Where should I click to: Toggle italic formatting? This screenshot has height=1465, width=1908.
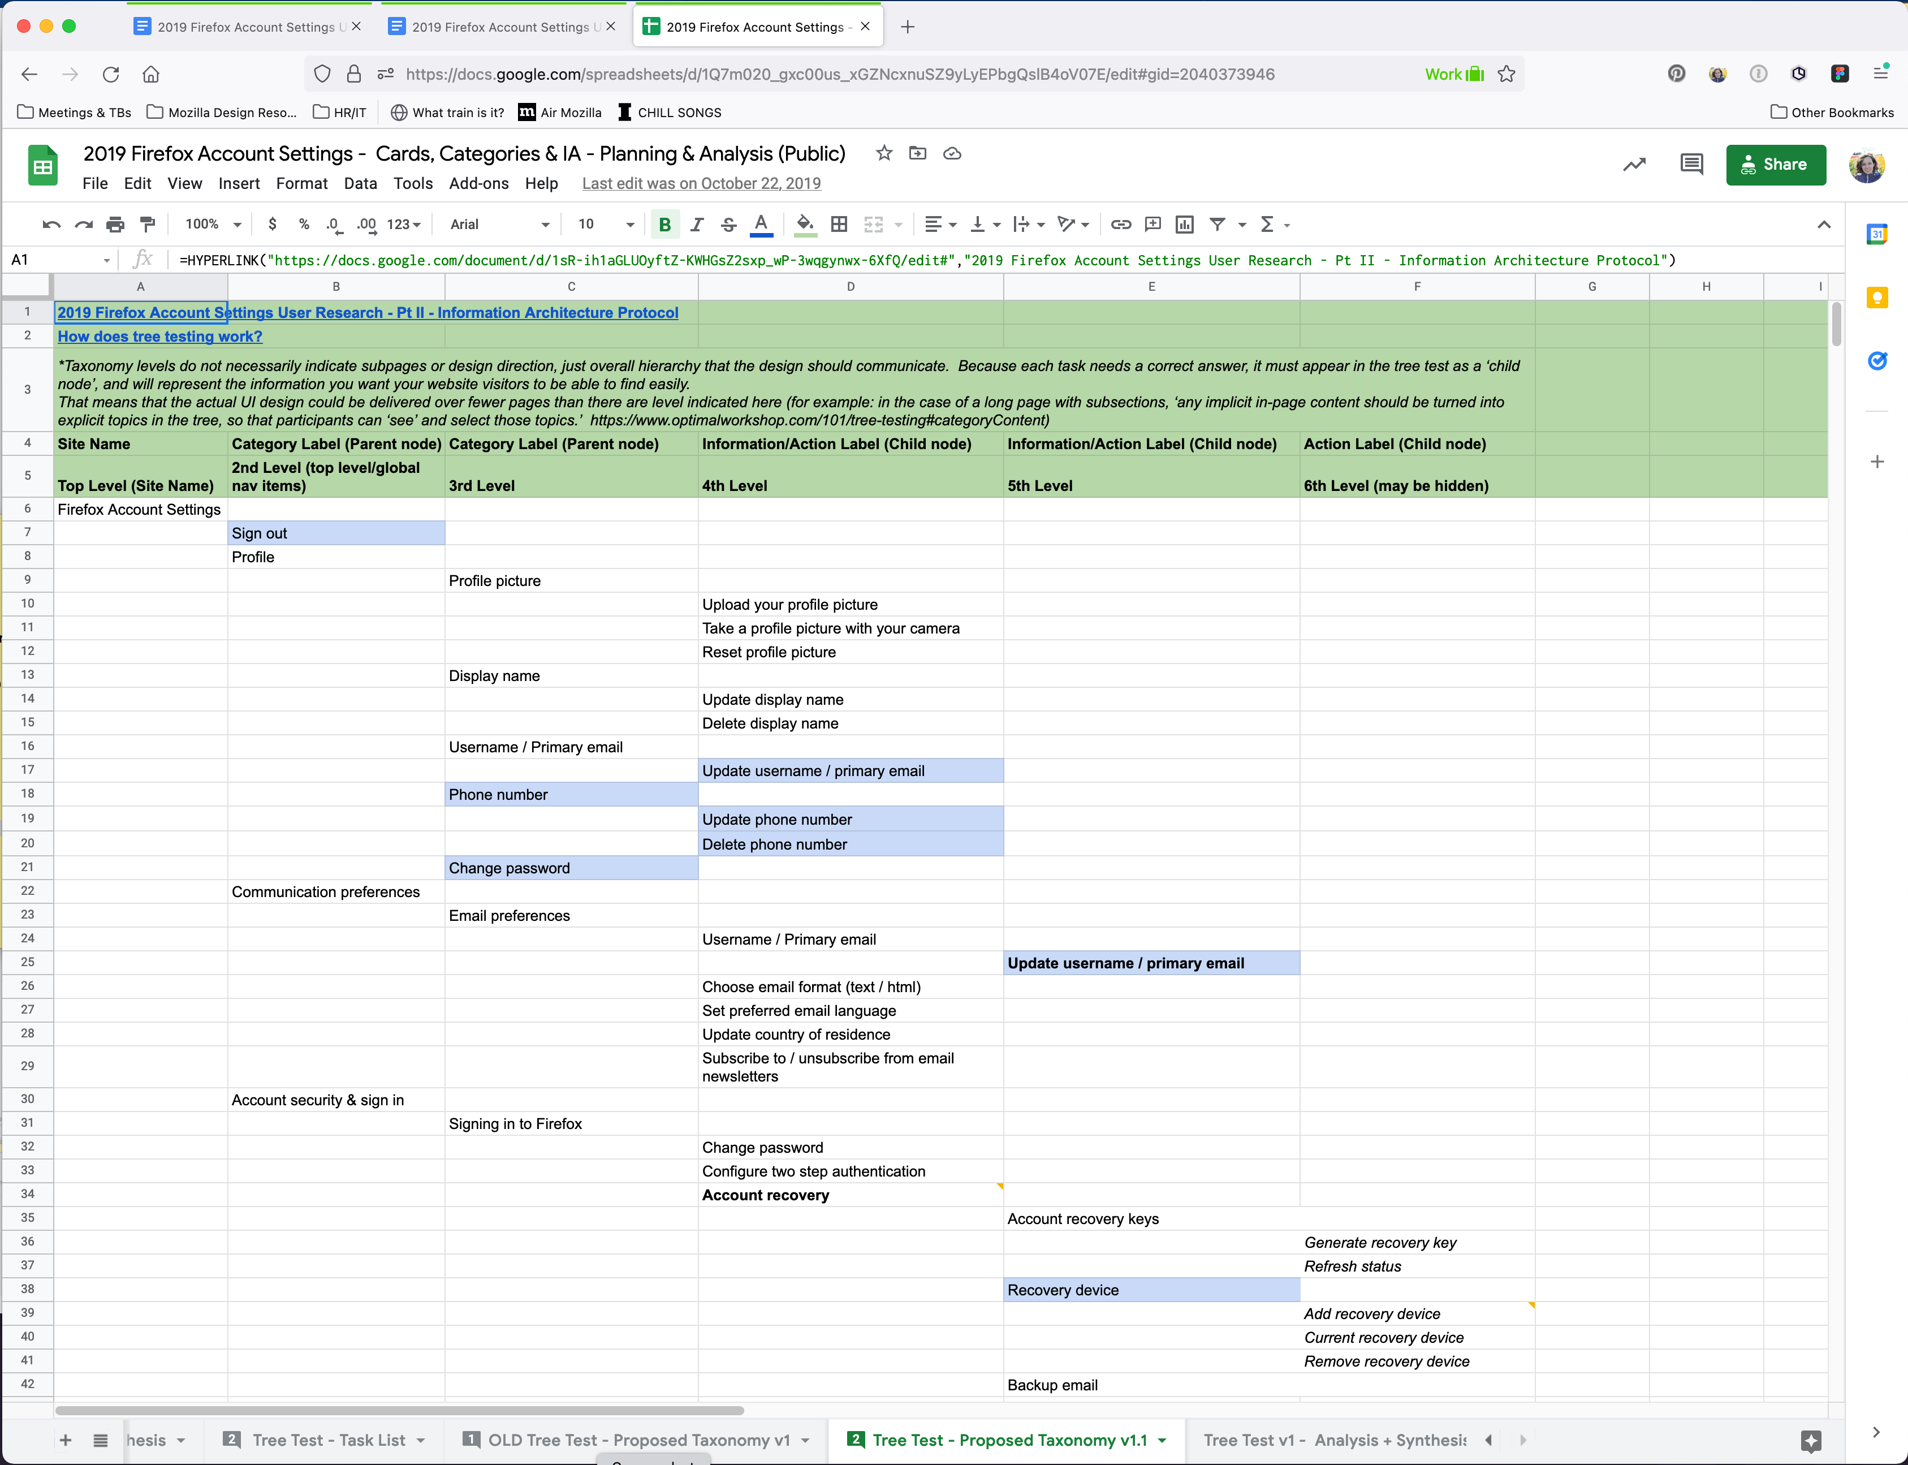click(x=697, y=224)
